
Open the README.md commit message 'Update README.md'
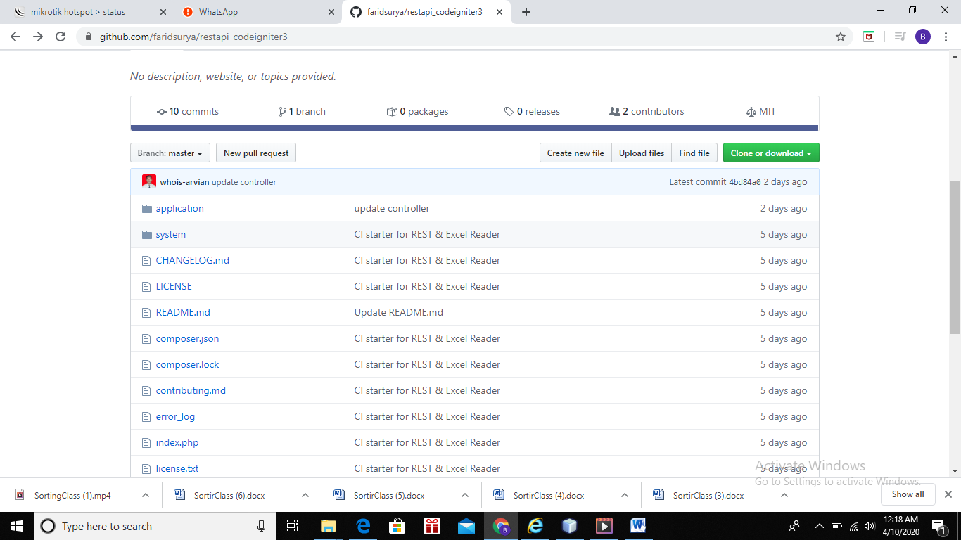pyautogui.click(x=399, y=313)
